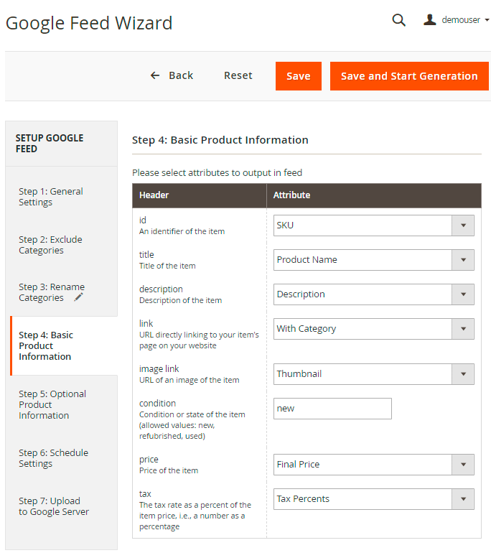
Task: Open Step 7: Upload to Google Server
Action: 54,506
